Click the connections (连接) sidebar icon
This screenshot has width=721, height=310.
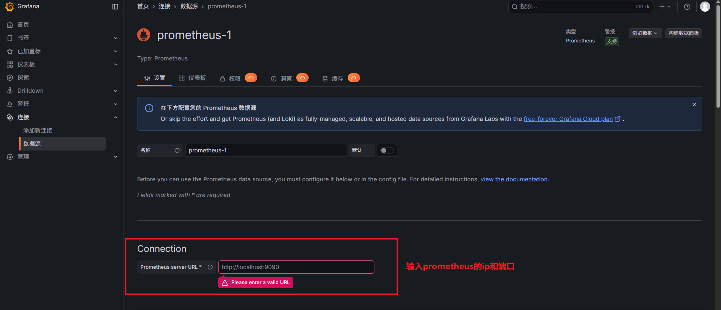(10, 117)
